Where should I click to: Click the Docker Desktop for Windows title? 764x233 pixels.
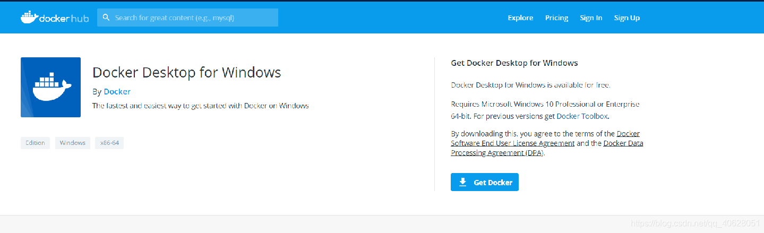coord(187,72)
